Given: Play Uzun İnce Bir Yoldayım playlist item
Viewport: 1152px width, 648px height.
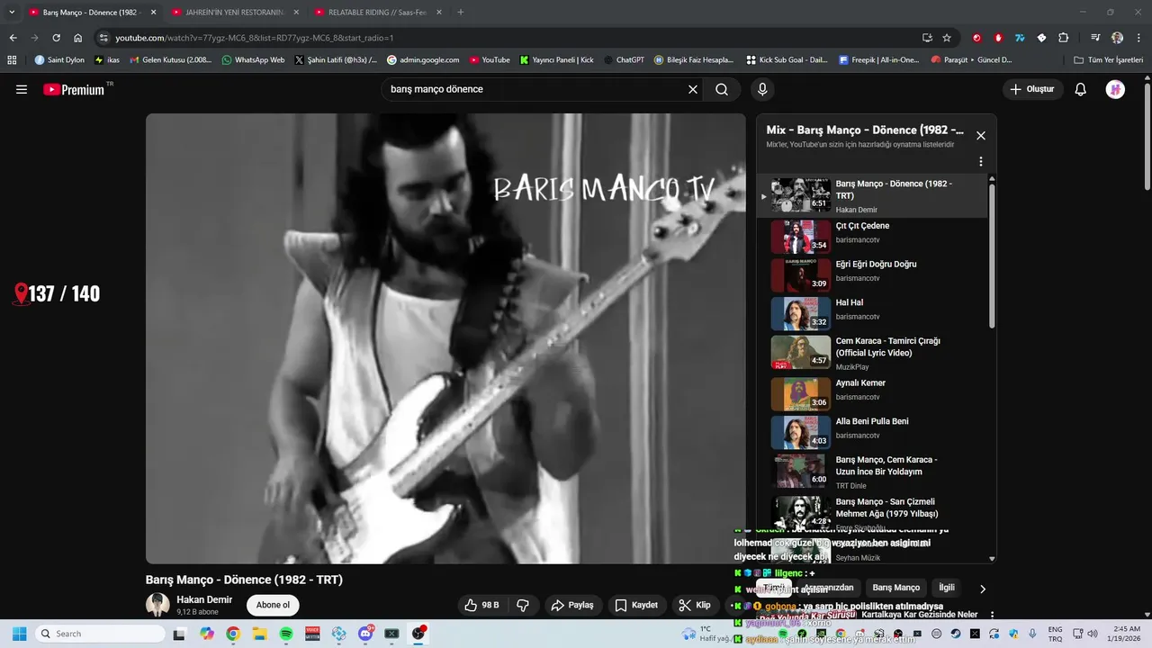Looking at the screenshot, I should (873, 471).
